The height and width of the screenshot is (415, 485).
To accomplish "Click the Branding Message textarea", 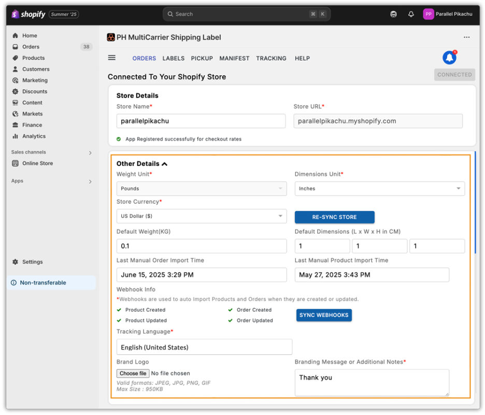I will click(372, 382).
